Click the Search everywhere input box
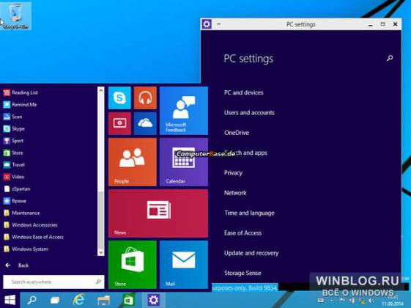 point(53,282)
